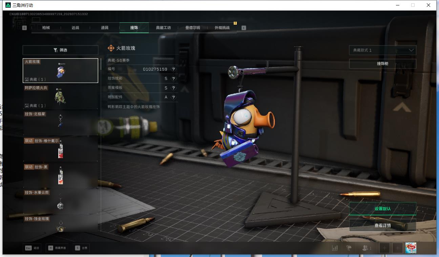Screen dimensions: 439x257
Task: Click the 典藏 image icon under 阿萨拉喷火兵
Action: coord(27,106)
